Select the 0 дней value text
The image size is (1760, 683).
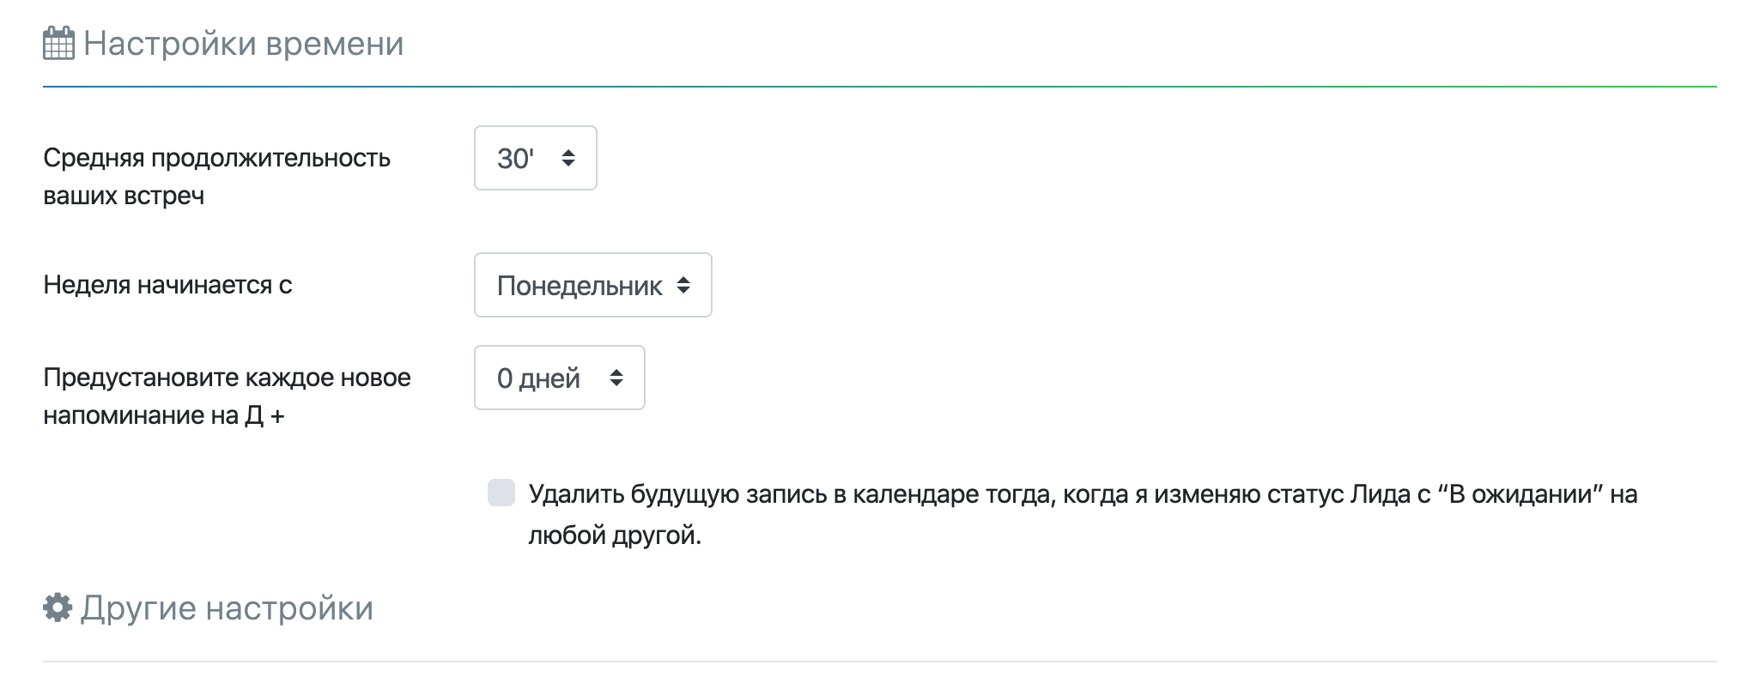[x=538, y=378]
